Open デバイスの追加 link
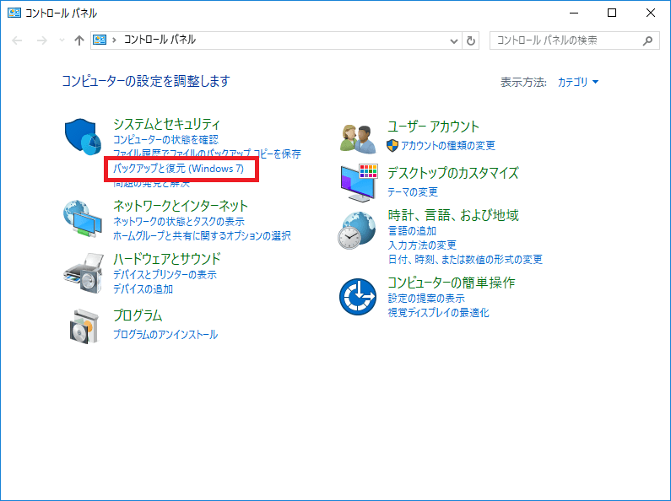671x501 pixels. [x=143, y=289]
